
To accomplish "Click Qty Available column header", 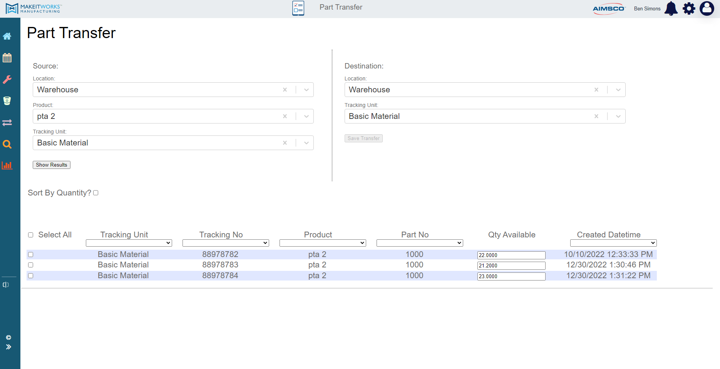I will pos(512,235).
